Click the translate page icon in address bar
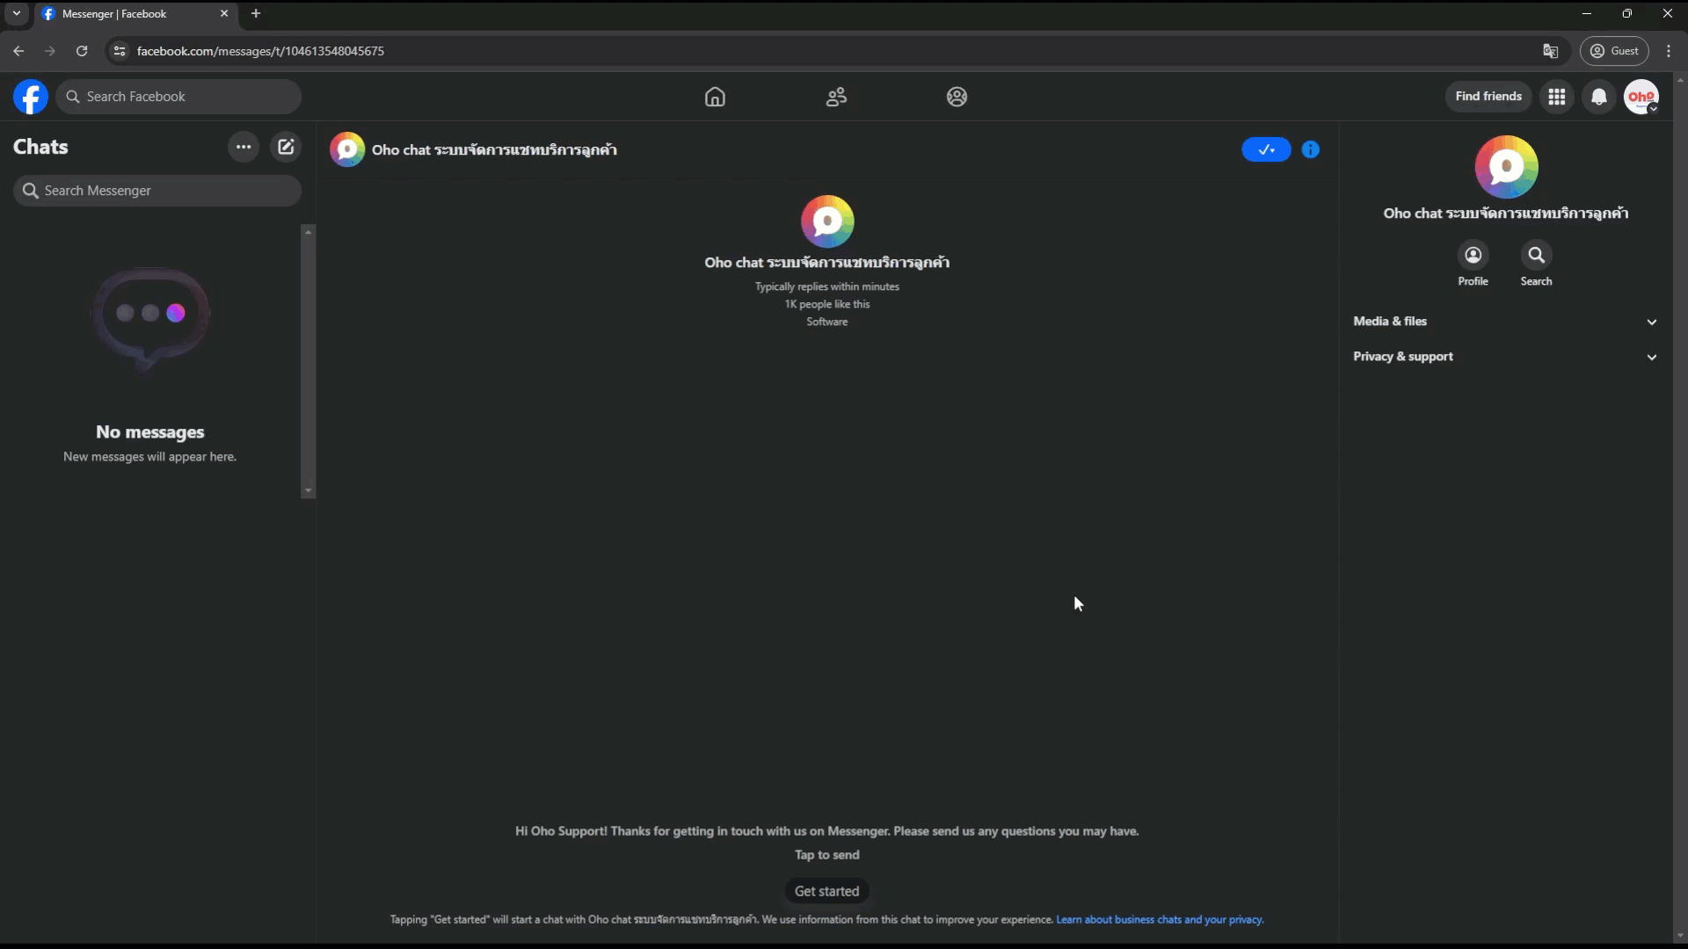Viewport: 1688px width, 949px height. coord(1550,51)
